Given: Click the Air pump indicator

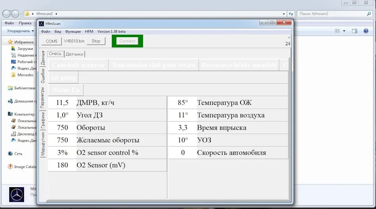Looking at the screenshot, I should [63, 78].
